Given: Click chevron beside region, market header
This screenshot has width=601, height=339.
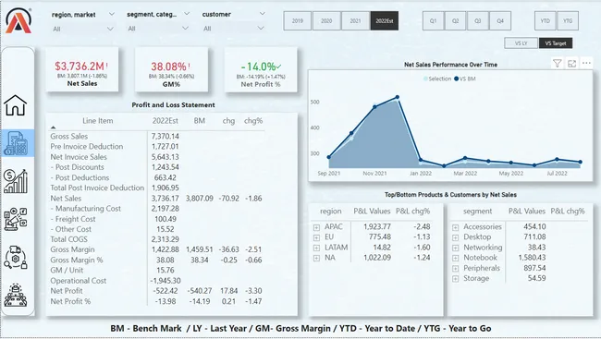Looking at the screenshot, I should (111, 14).
